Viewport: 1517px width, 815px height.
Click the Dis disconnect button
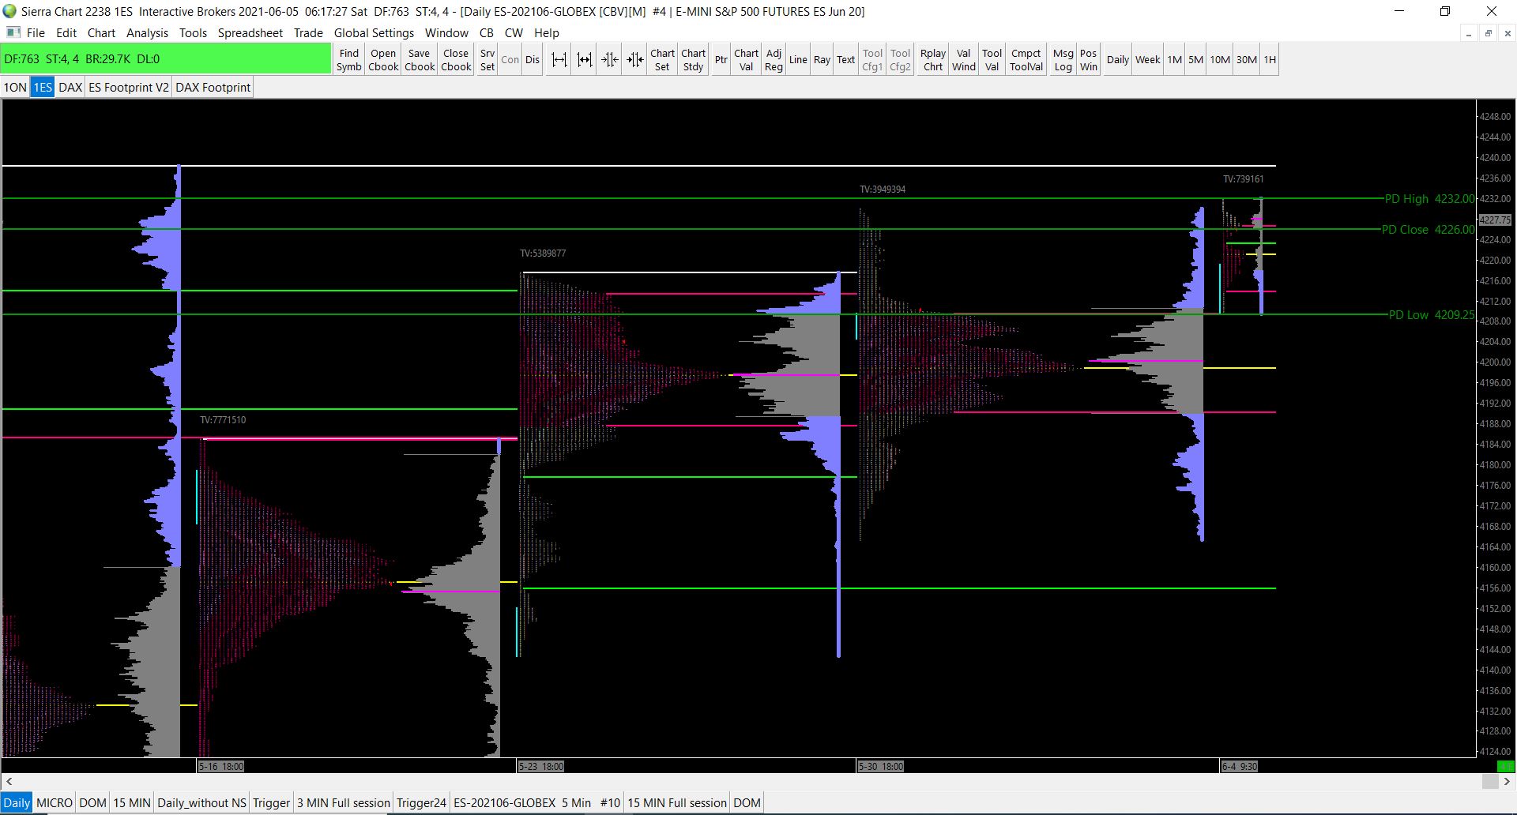(533, 60)
